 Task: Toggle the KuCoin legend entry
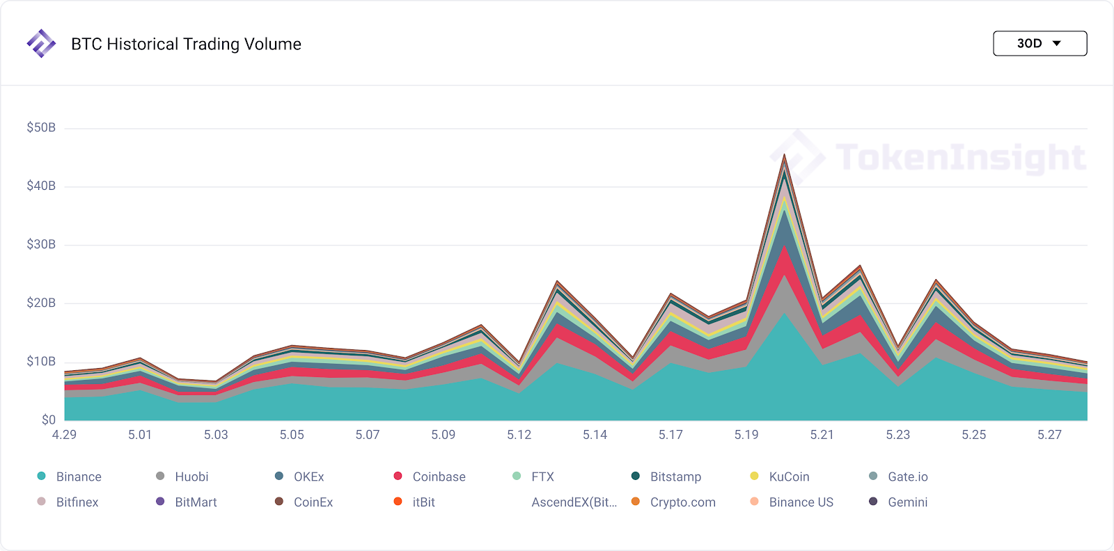coord(780,477)
